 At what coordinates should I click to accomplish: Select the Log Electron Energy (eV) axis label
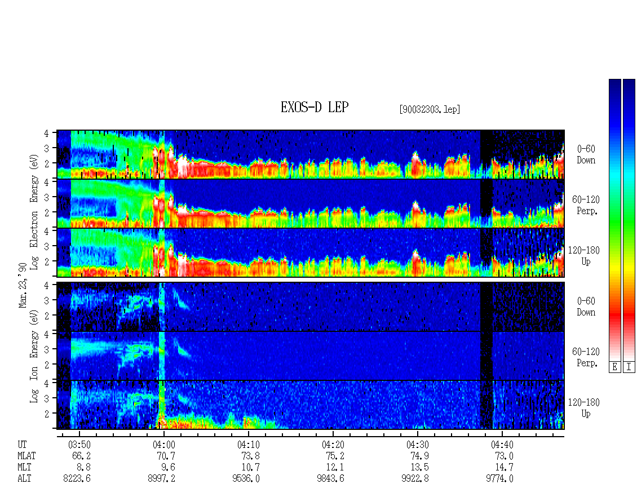coord(34,212)
